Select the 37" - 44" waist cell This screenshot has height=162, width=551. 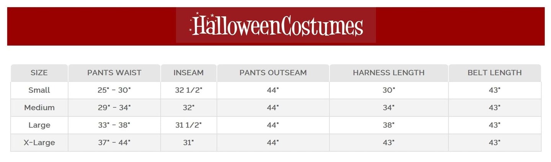[x=114, y=143]
